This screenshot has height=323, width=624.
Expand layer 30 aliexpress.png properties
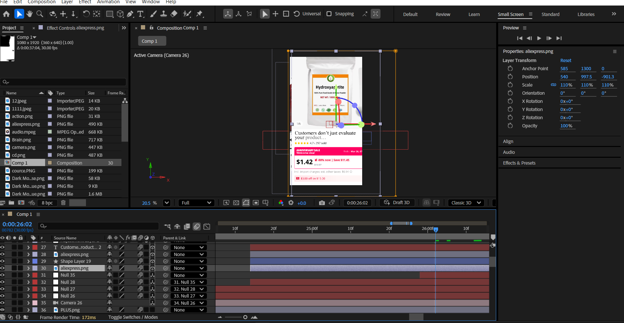28,268
